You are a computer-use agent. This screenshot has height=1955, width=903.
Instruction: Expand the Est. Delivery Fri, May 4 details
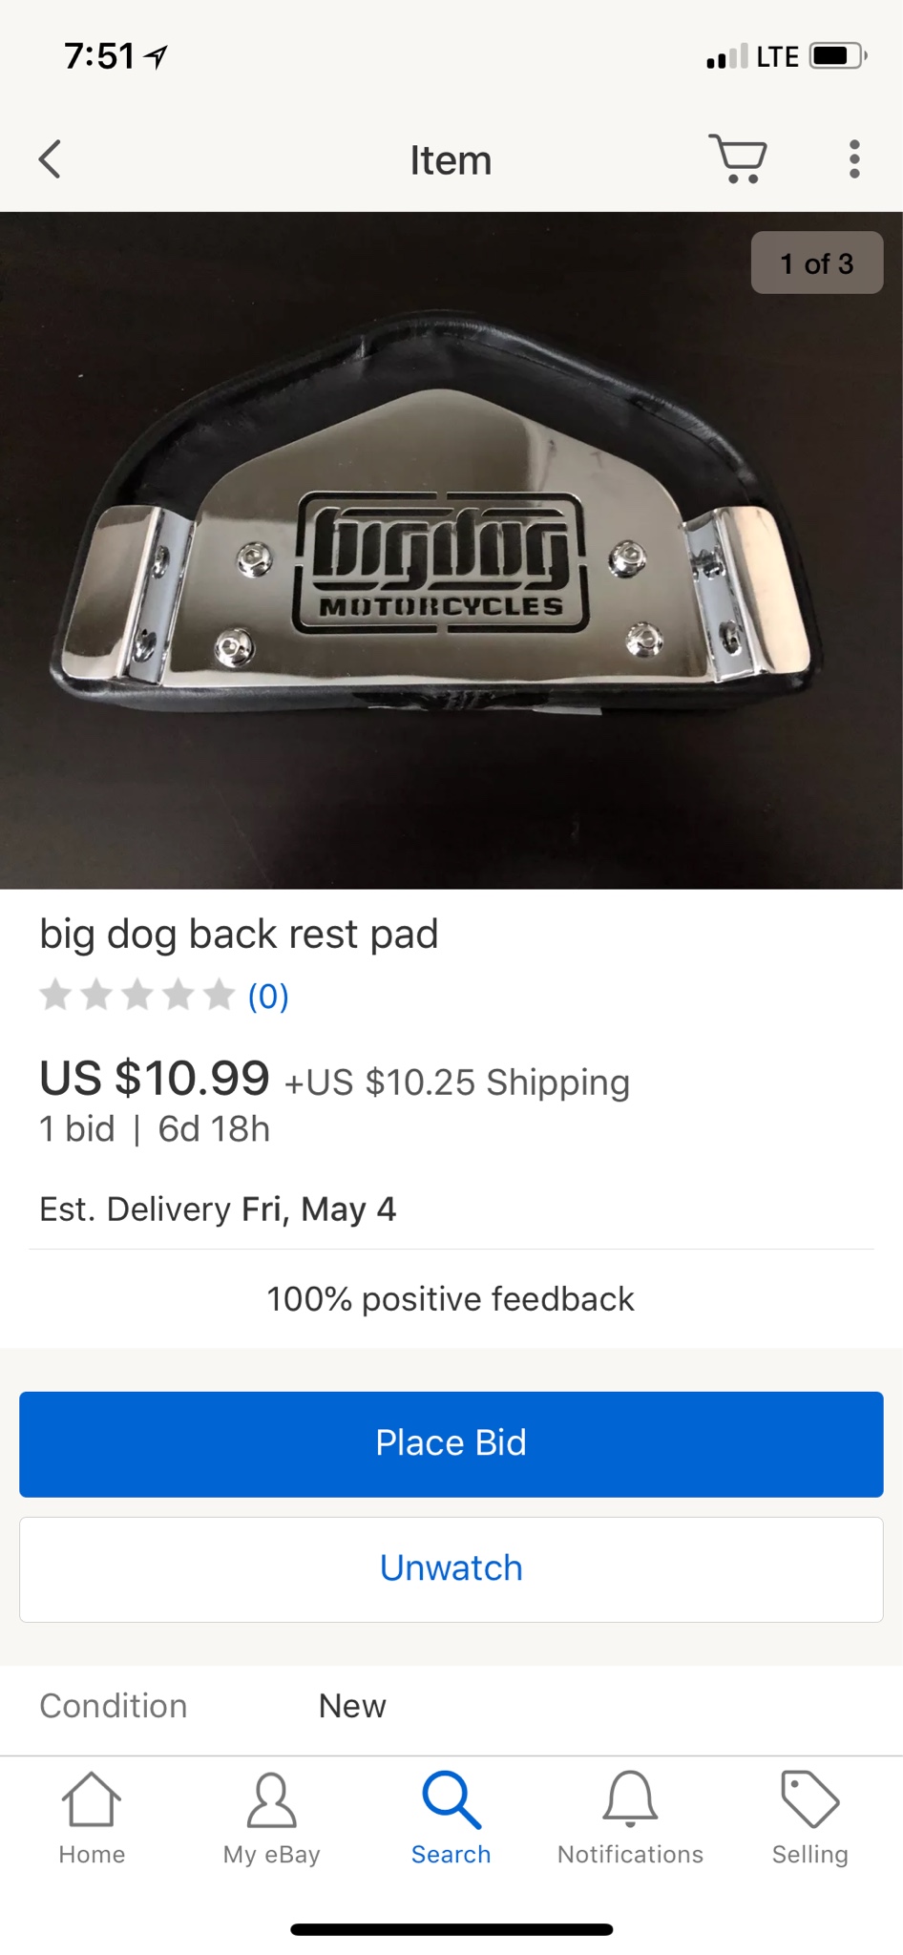point(218,1209)
